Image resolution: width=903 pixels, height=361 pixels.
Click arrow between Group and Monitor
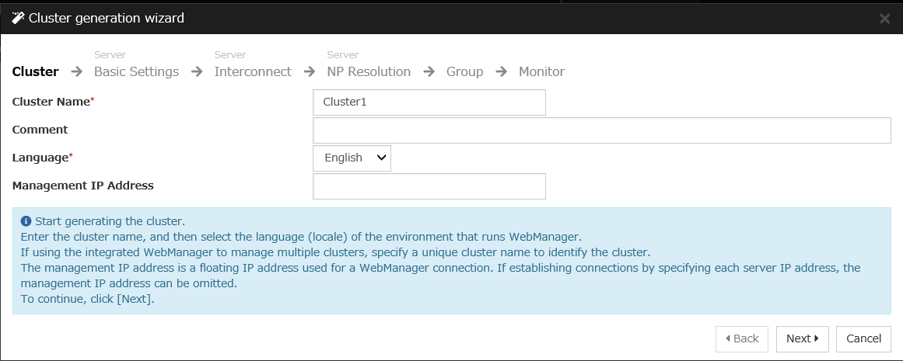point(501,71)
